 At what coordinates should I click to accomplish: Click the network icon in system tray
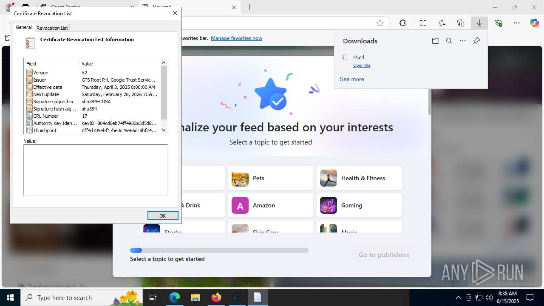coord(479,297)
